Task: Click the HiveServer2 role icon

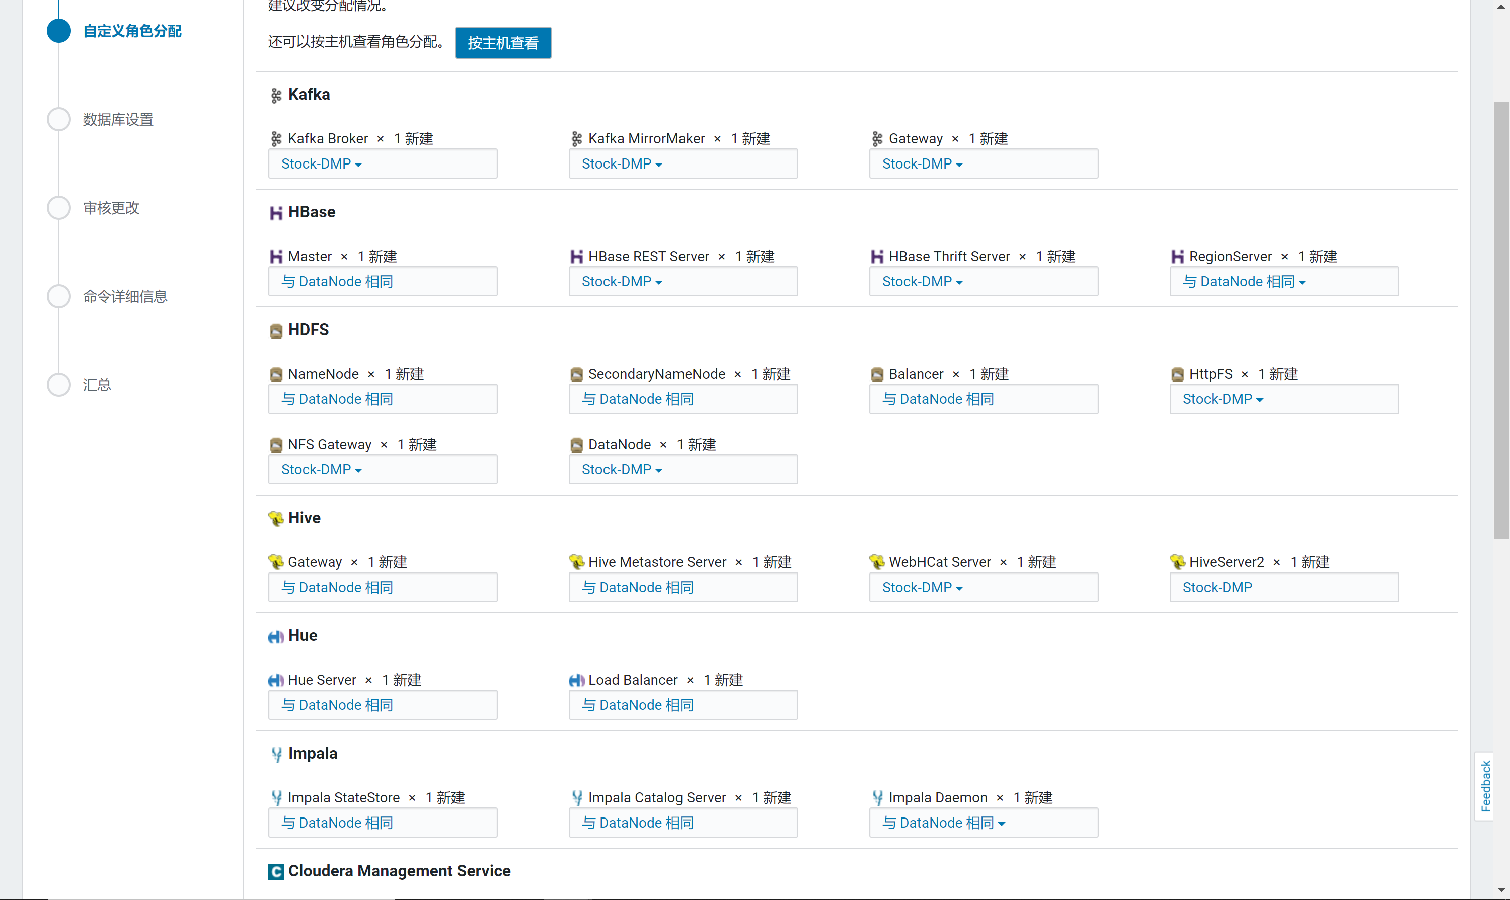Action: pyautogui.click(x=1177, y=562)
